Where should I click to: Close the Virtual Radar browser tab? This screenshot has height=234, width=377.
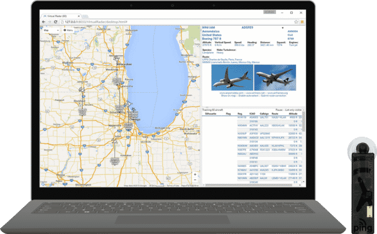pos(79,16)
